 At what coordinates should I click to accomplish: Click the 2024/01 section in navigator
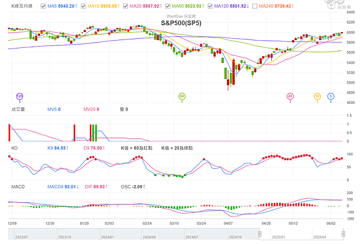(x=107, y=237)
